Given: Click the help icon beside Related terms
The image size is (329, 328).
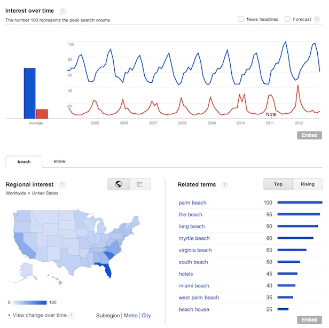Looking at the screenshot, I should (x=225, y=185).
